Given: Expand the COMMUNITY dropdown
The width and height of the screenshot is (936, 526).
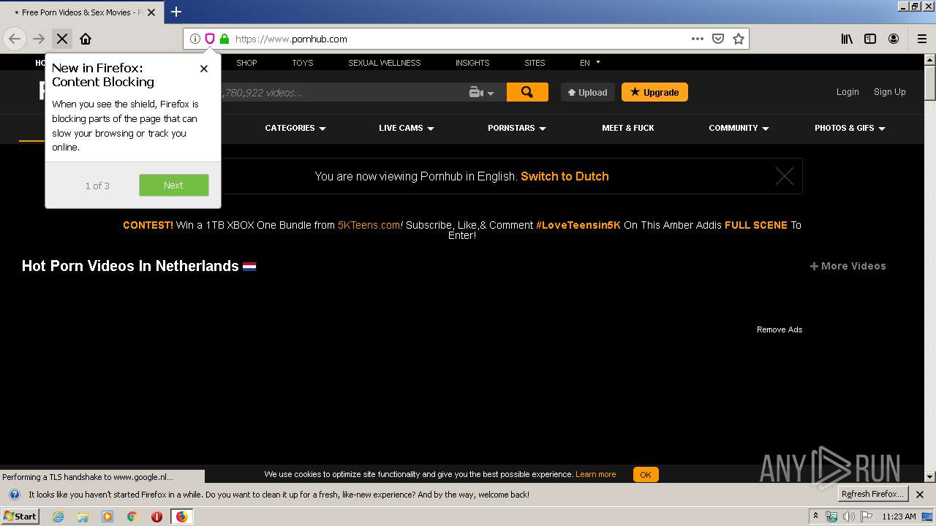Looking at the screenshot, I should (739, 128).
